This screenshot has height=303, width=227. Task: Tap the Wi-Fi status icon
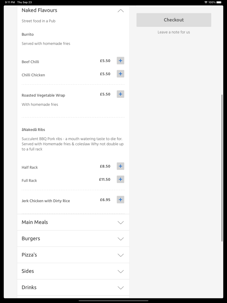(206, 2)
